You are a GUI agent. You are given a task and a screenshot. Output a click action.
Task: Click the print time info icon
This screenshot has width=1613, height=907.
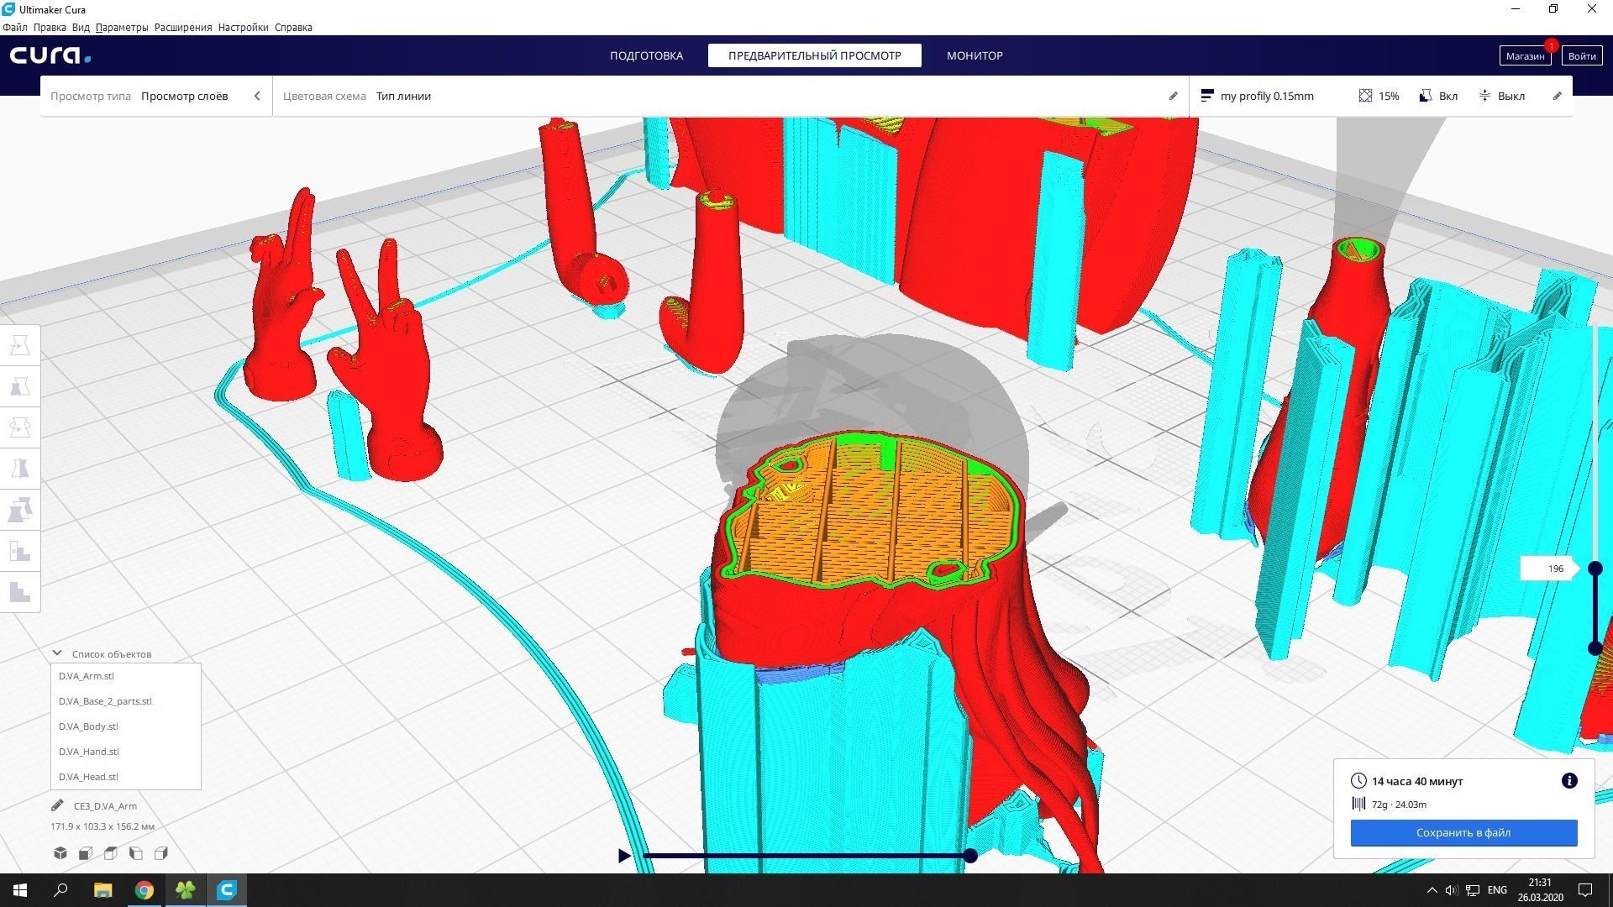pyautogui.click(x=1568, y=781)
